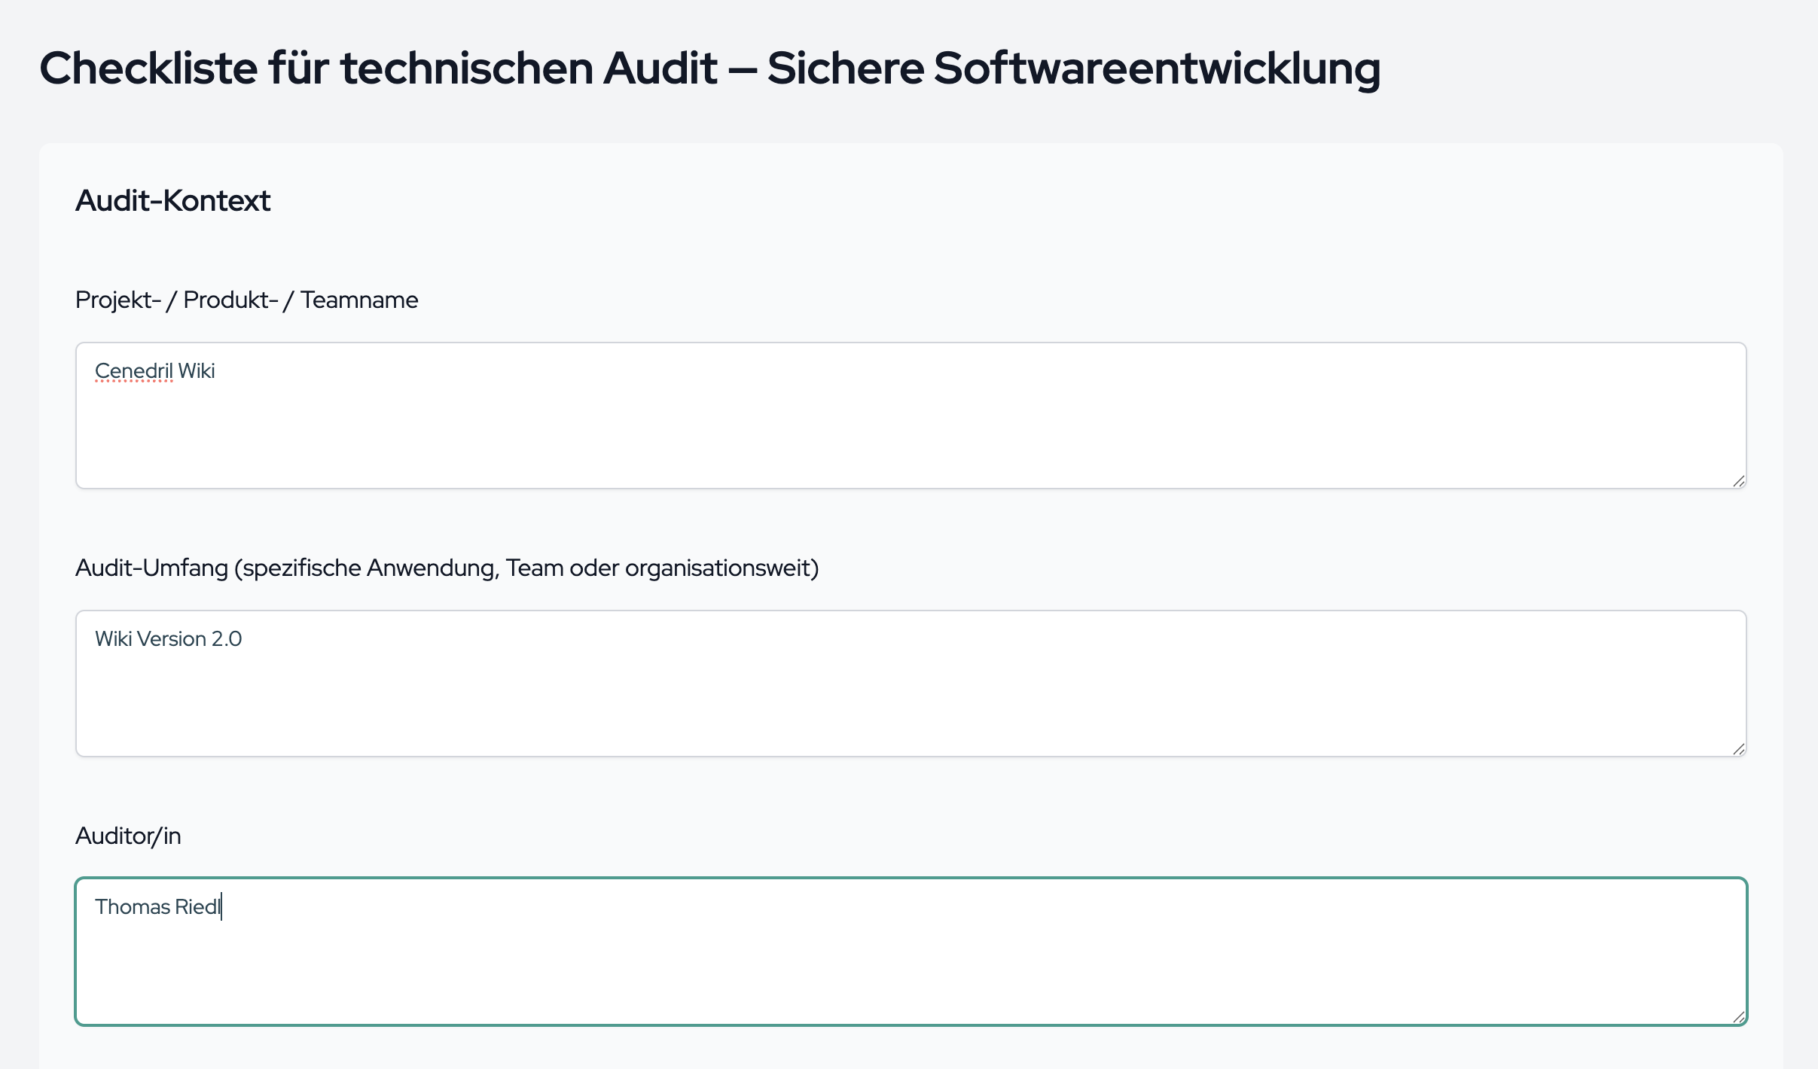Click the Audit-Umfang text area containing Wiki Version 2.0
This screenshot has width=1818, height=1069.
tap(911, 684)
